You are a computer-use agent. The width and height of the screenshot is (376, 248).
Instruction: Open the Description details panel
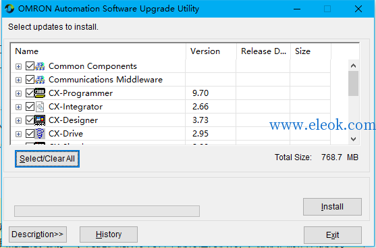tap(38, 234)
